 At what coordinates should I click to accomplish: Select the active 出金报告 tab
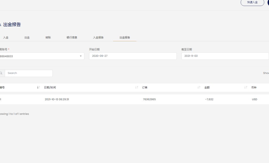click(125, 37)
